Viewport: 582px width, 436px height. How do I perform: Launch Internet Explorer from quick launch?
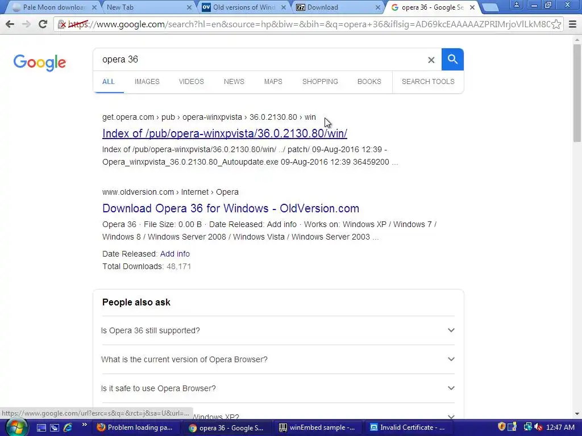[x=68, y=428]
